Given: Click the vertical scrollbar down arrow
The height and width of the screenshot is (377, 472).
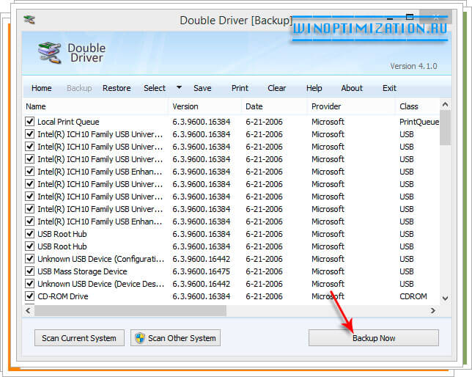Looking at the screenshot, I should [x=445, y=298].
